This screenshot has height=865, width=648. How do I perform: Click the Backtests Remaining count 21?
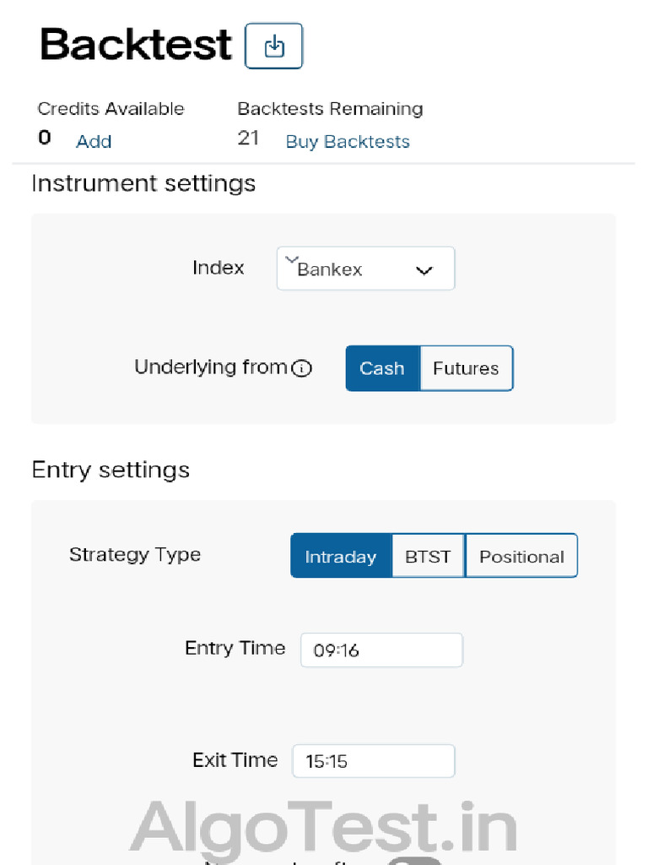coord(248,139)
